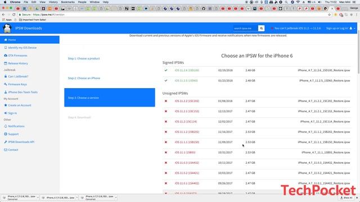360x202 pixels.
Task: Click iPhone_4.7_11.2.2_15C202_Restore.ipsw file name
Action: [324, 101]
